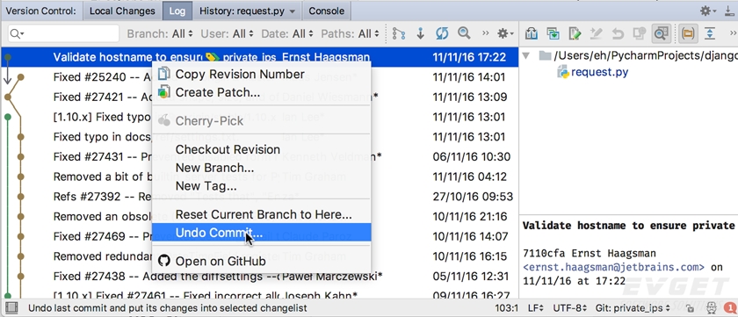Collapse /Users/eh/PycharmProjects folder tree node
The height and width of the screenshot is (317, 738).
(526, 55)
